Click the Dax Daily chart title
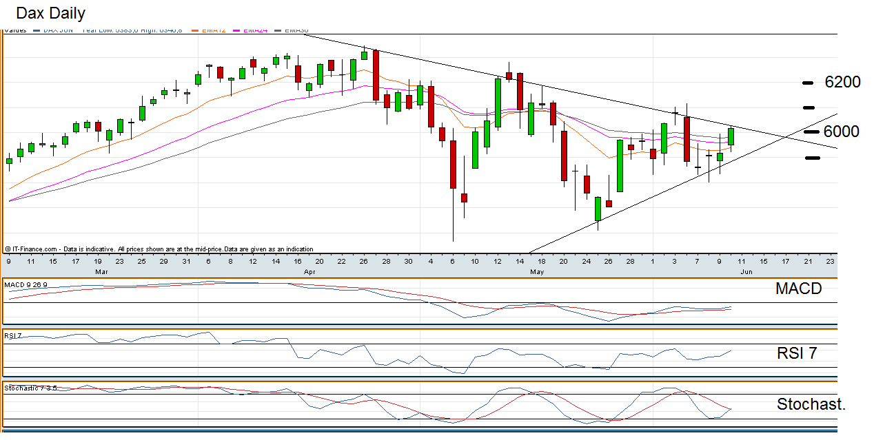Viewport: 874px width, 440px height. point(50,13)
